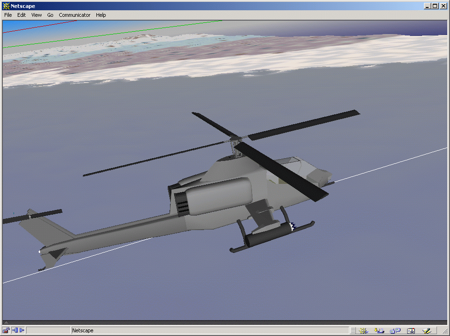The height and width of the screenshot is (336, 450).
Task: Minimize the Netscape window
Action: 427,6
